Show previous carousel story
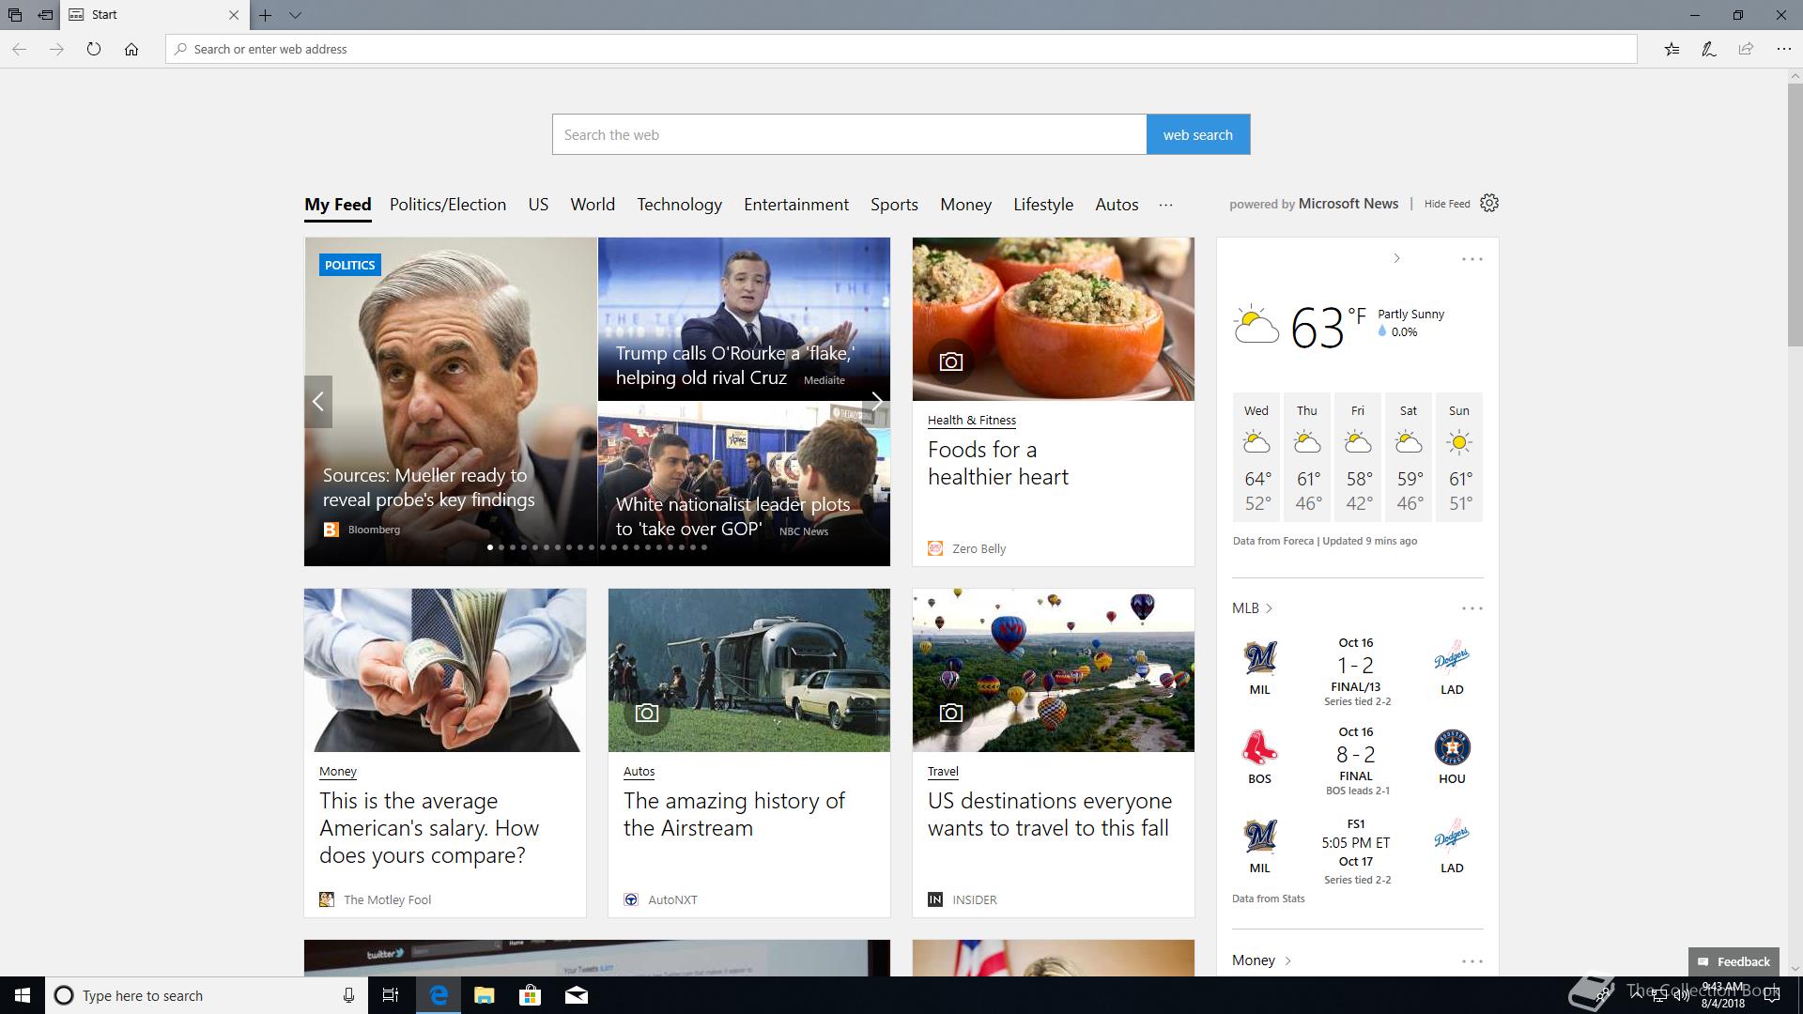Screen dimensions: 1803x1014 [318, 402]
